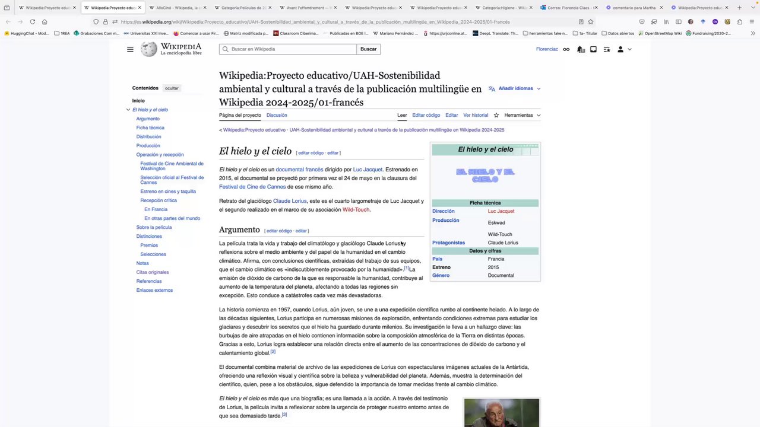Click the screenshot scissors icon in toolbar
The height and width of the screenshot is (427, 760).
654,22
